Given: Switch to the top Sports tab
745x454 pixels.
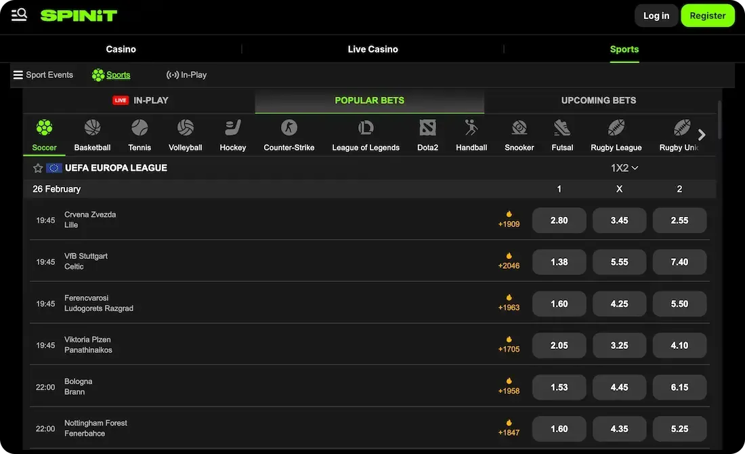Looking at the screenshot, I should pyautogui.click(x=624, y=49).
